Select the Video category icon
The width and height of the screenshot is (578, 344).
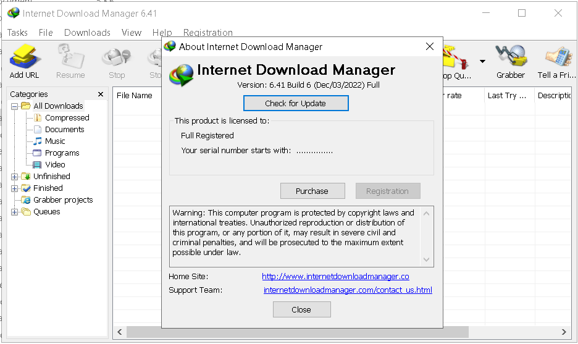[x=37, y=164]
